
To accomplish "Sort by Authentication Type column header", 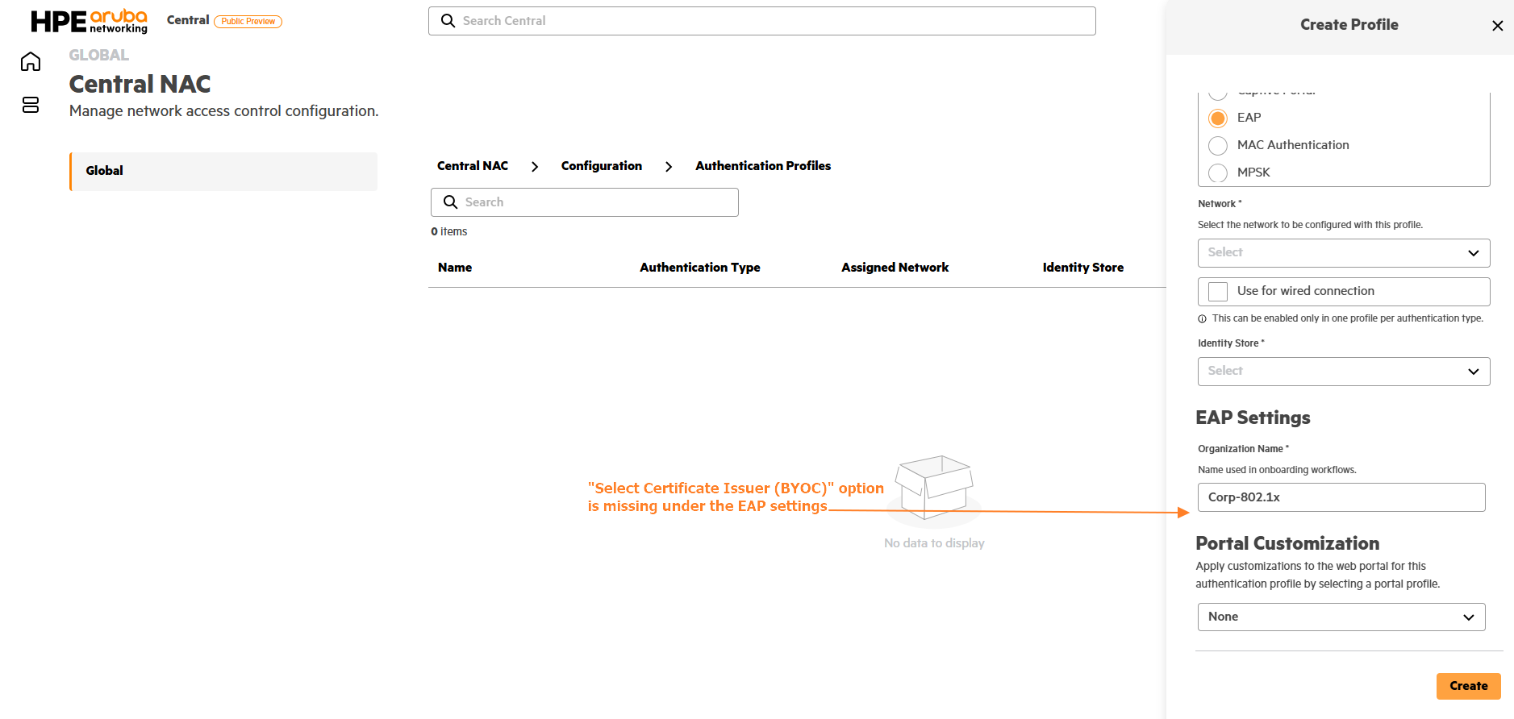I will coord(700,268).
